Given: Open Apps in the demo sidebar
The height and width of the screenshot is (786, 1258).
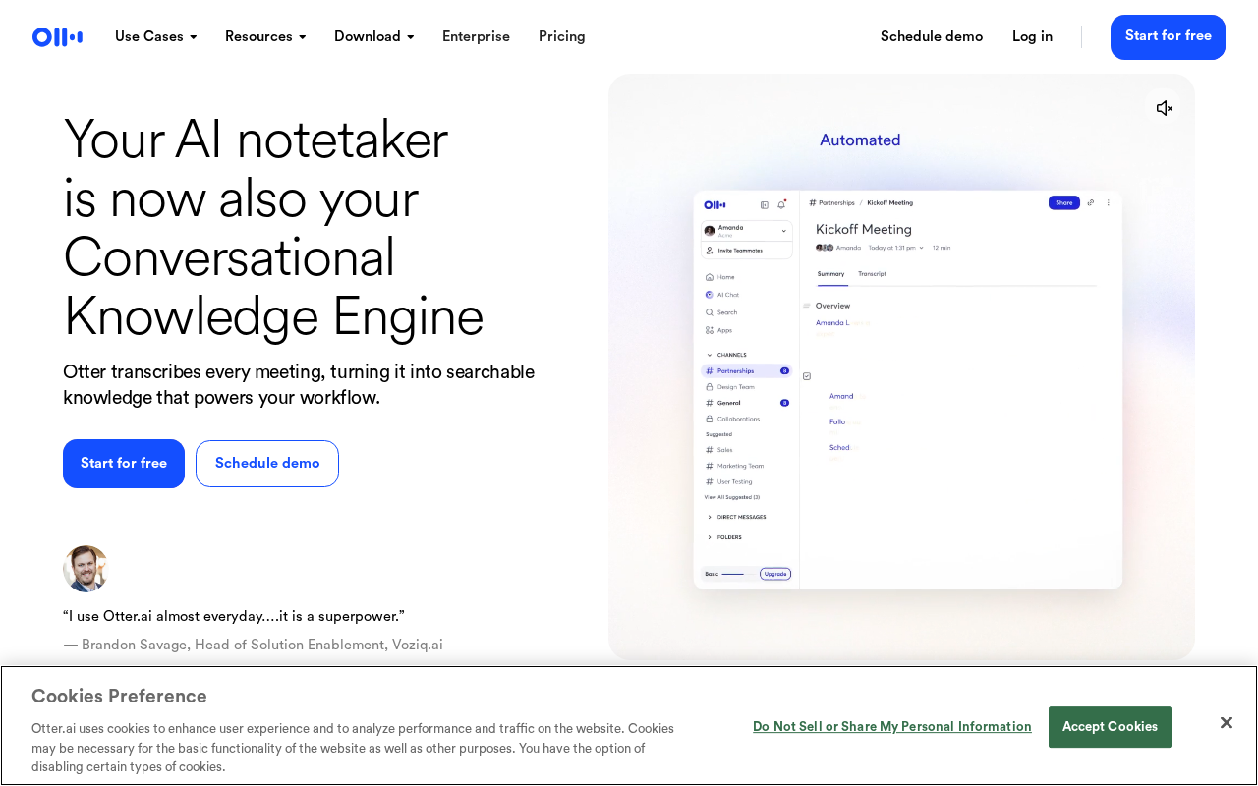Looking at the screenshot, I should pos(718,330).
